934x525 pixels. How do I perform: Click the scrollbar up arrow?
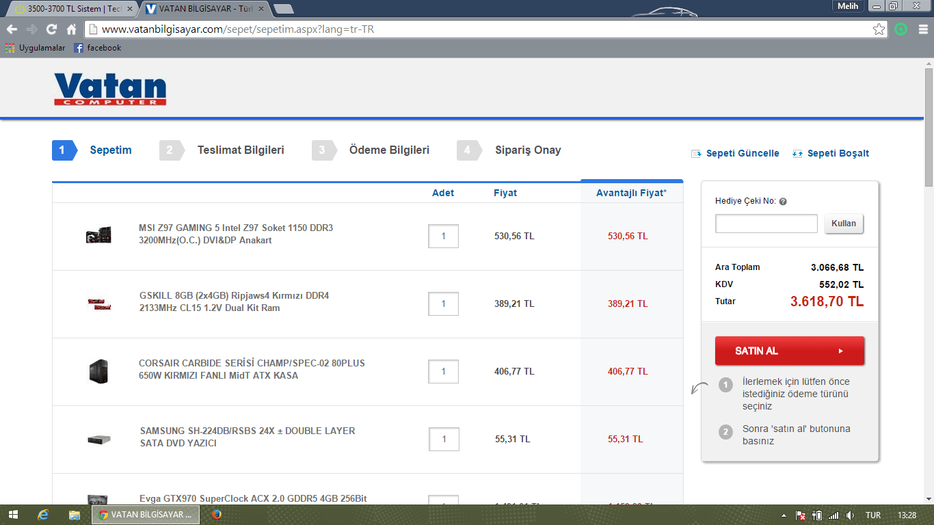click(929, 63)
